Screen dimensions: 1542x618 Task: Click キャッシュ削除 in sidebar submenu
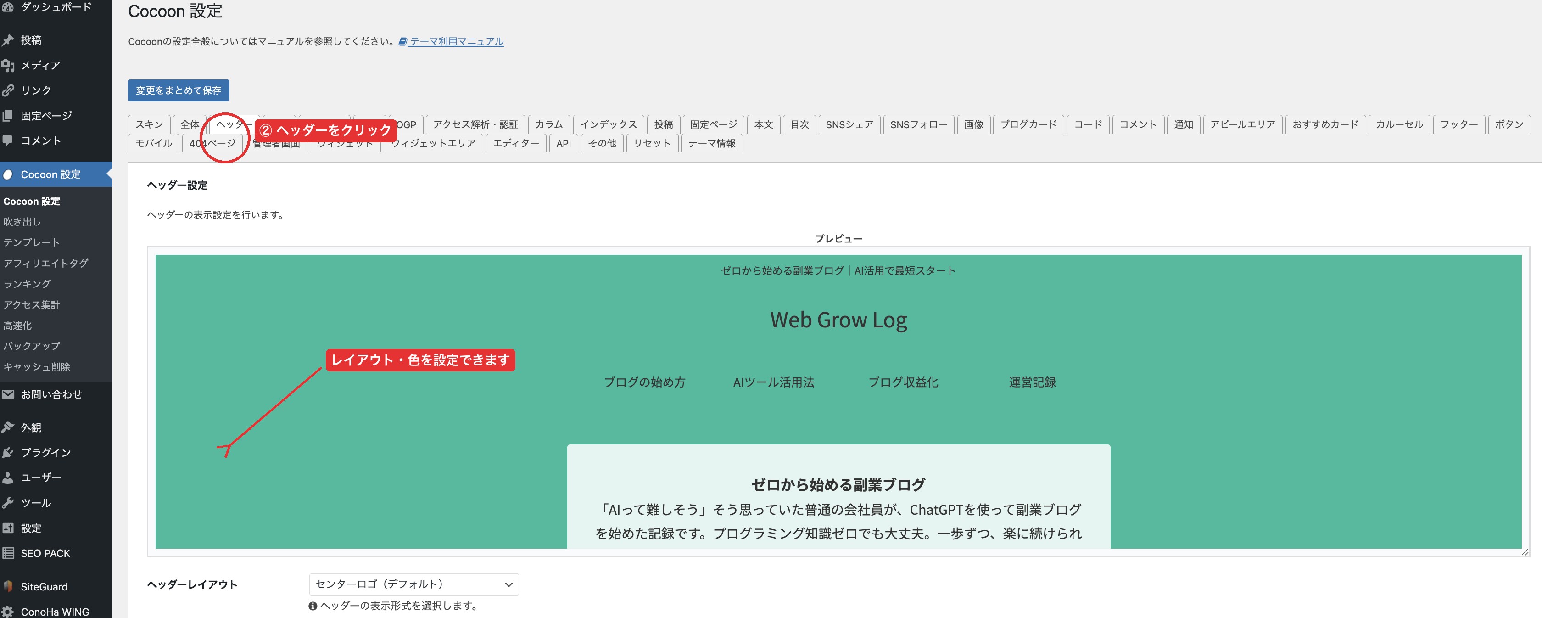click(x=37, y=367)
